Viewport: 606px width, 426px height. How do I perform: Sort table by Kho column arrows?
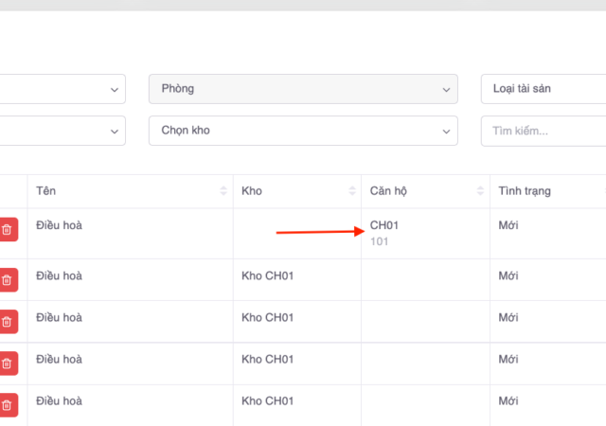click(x=352, y=191)
